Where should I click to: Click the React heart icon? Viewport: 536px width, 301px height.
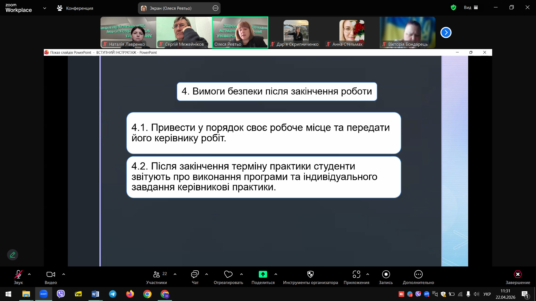(228, 275)
